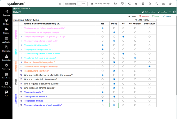This screenshot has height=119, width=177.
Task: Open the Compliance sidebar section
Action: tap(6, 76)
